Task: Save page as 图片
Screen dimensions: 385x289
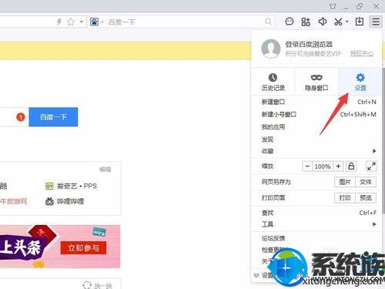Action: tap(345, 182)
